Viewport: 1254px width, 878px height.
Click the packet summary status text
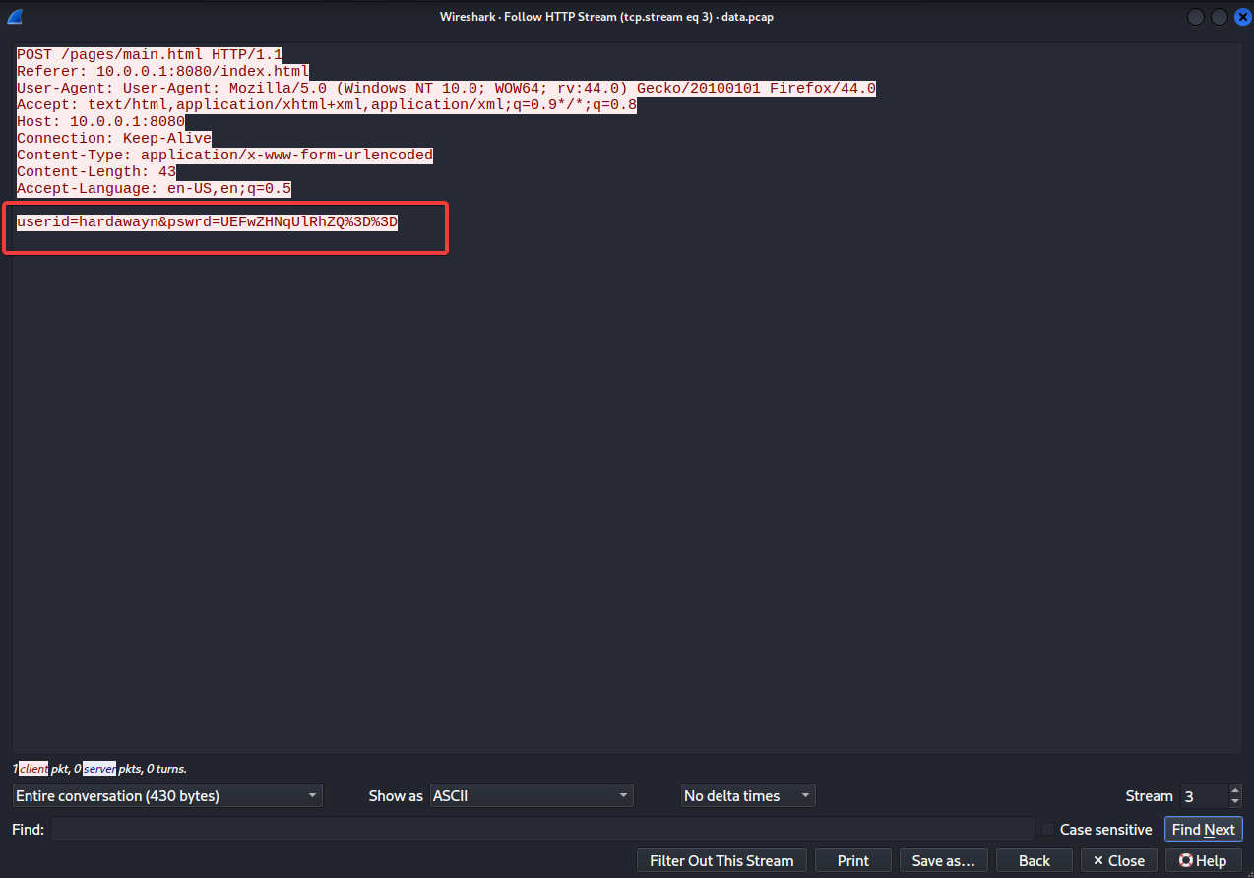click(x=99, y=769)
